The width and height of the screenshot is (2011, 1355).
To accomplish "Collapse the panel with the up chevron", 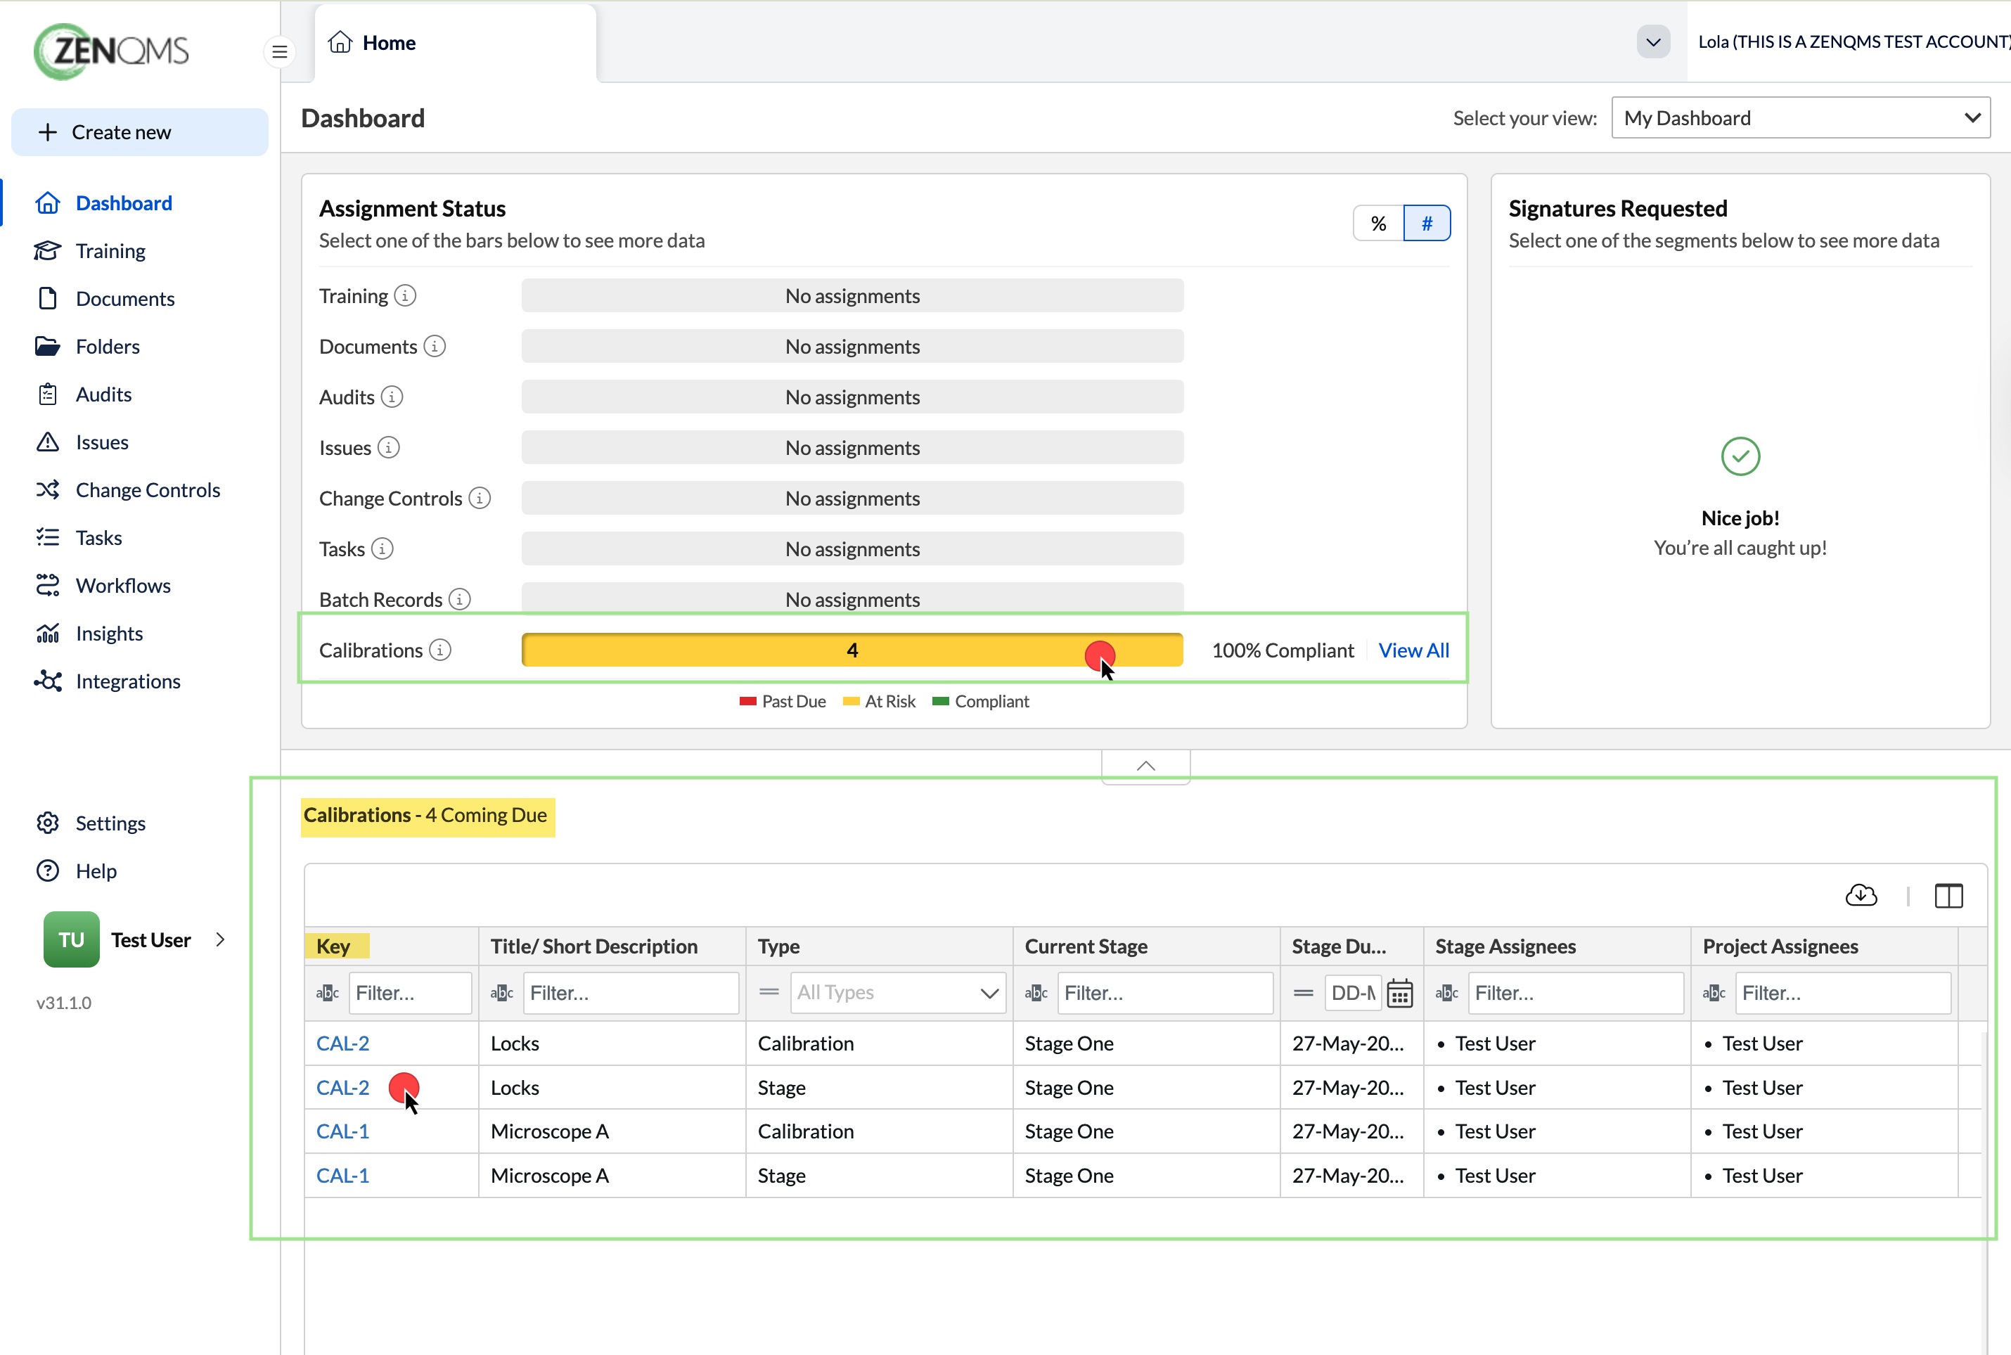I will coord(1145,766).
